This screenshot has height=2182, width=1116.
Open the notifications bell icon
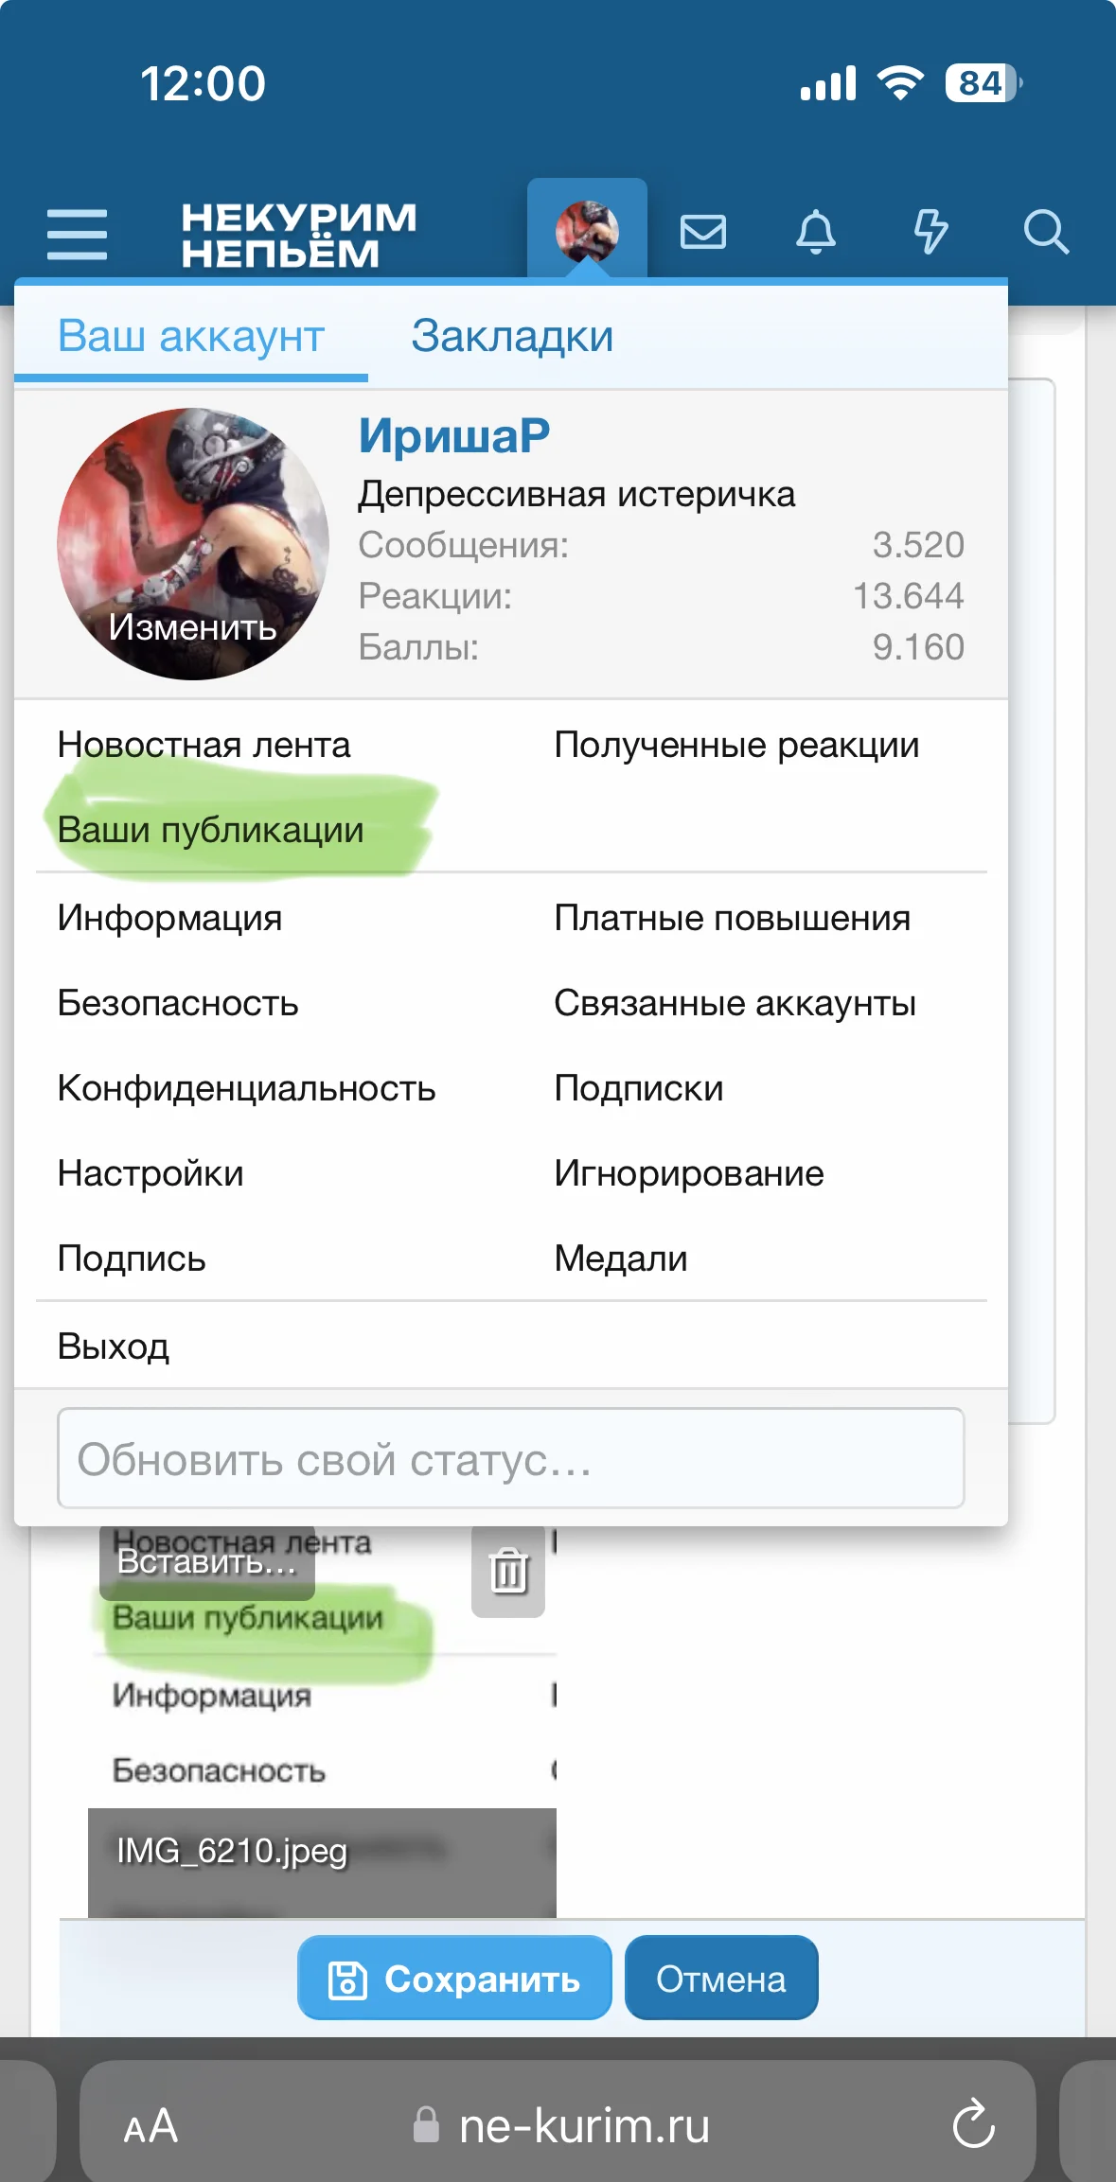click(816, 232)
